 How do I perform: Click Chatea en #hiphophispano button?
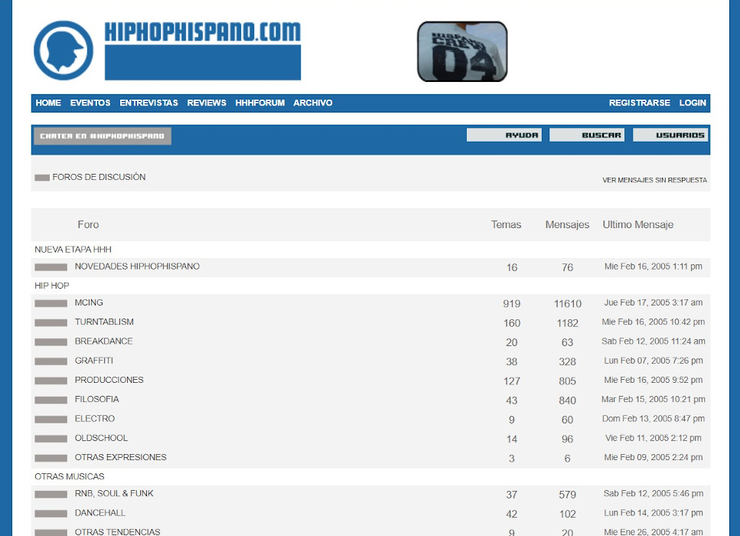point(103,136)
